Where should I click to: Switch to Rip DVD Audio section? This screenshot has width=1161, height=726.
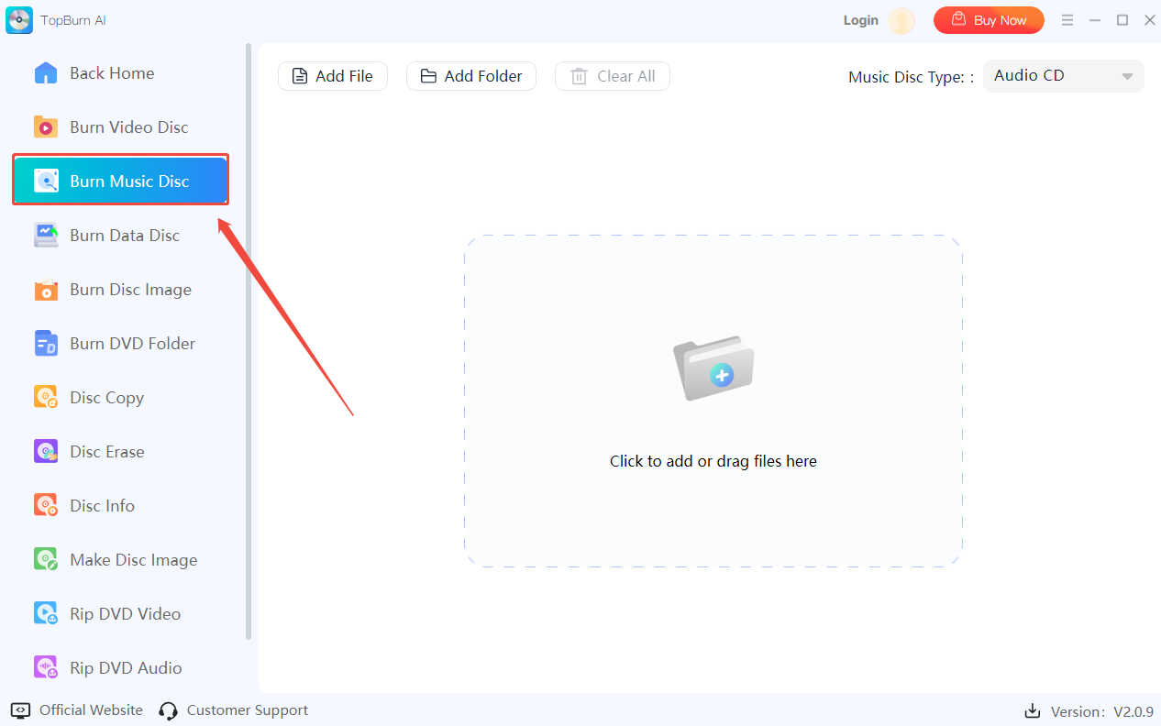tap(126, 668)
